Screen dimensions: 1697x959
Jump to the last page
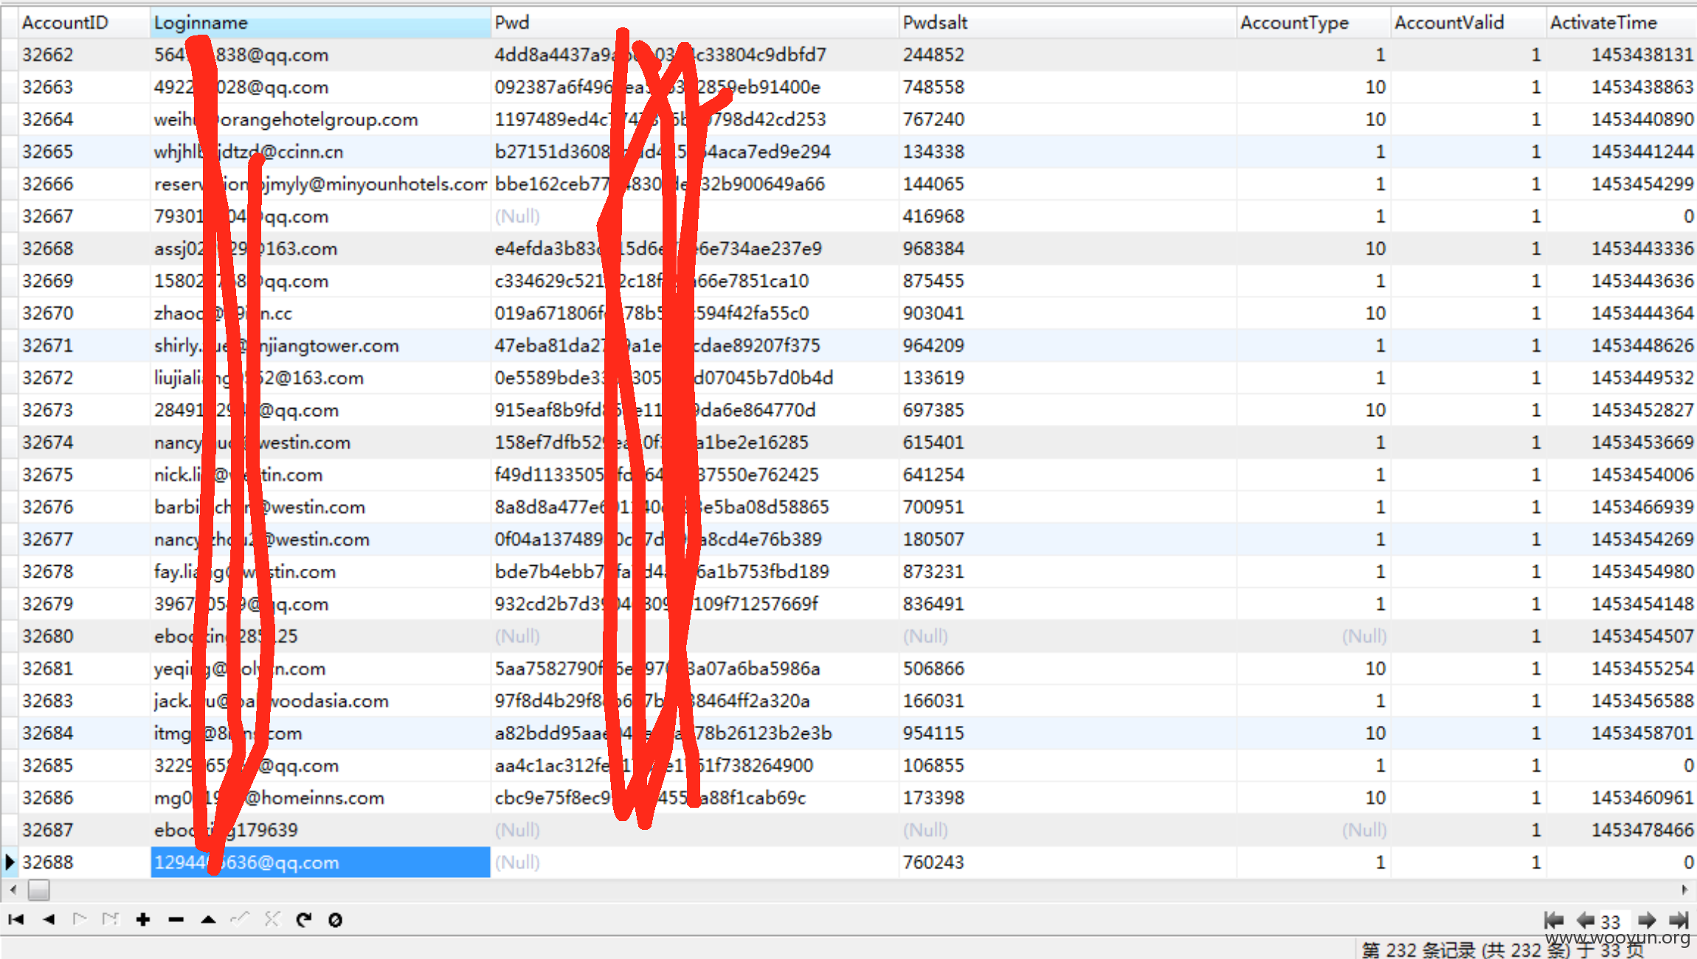coord(1679,920)
